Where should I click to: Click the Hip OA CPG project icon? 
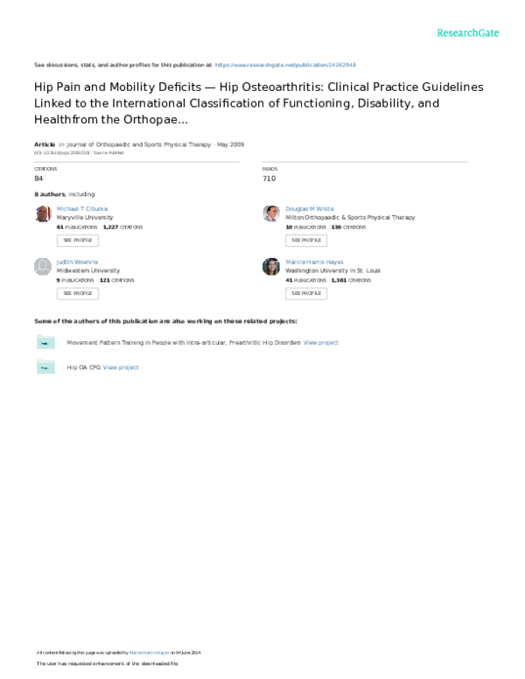(x=46, y=367)
